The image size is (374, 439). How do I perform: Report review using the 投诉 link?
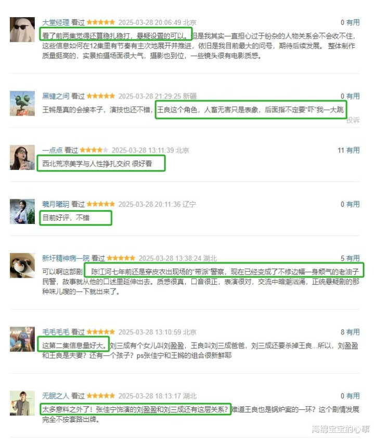click(x=353, y=120)
